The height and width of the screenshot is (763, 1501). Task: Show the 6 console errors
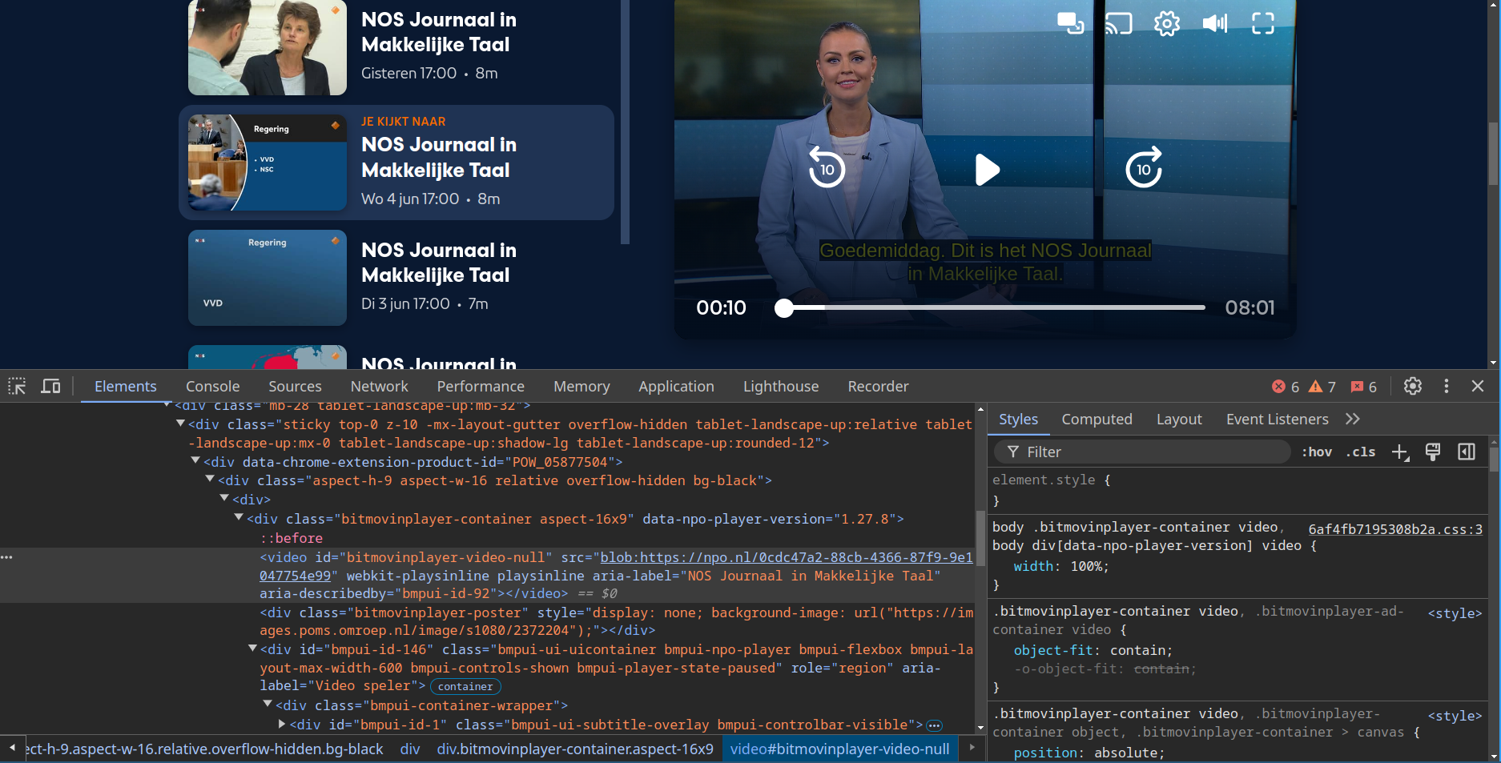[x=1286, y=387]
